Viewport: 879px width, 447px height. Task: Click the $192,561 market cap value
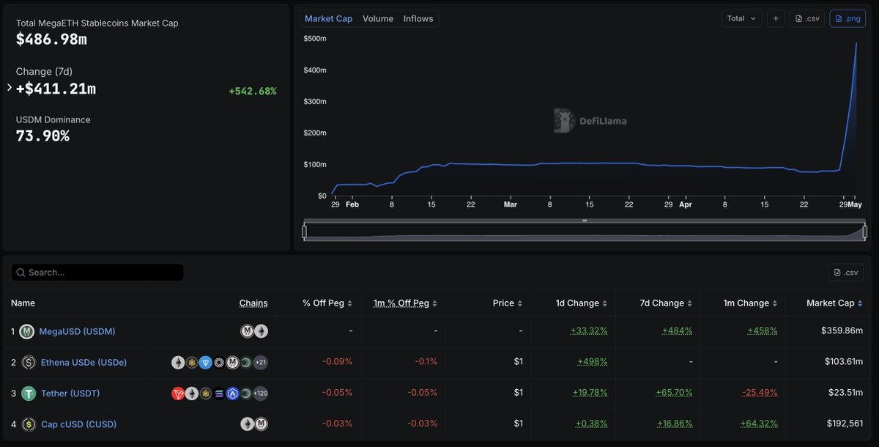click(x=844, y=424)
